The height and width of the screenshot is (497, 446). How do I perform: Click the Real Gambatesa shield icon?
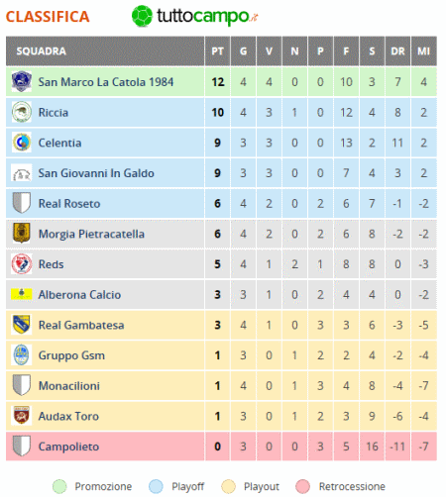[22, 325]
